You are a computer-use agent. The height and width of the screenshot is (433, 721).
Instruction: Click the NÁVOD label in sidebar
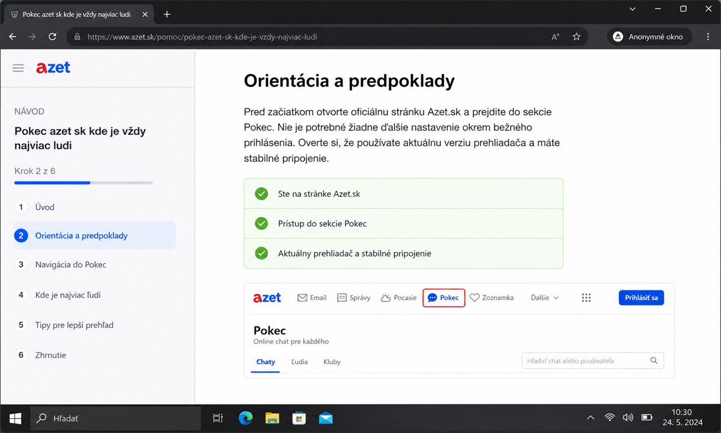coord(29,112)
